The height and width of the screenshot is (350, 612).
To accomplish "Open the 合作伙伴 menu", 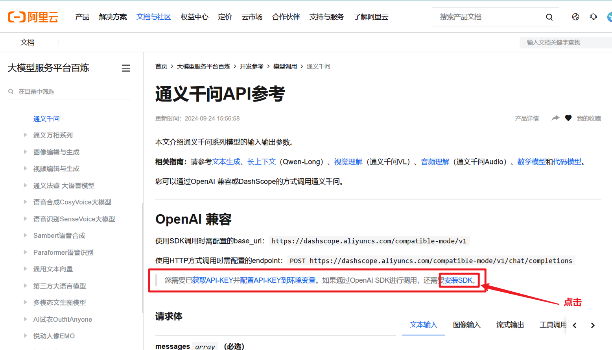I will click(286, 17).
